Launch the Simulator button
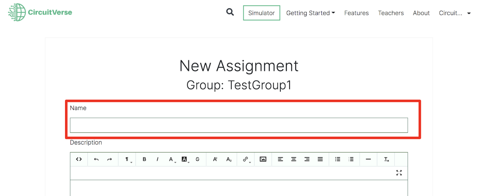 click(x=262, y=13)
